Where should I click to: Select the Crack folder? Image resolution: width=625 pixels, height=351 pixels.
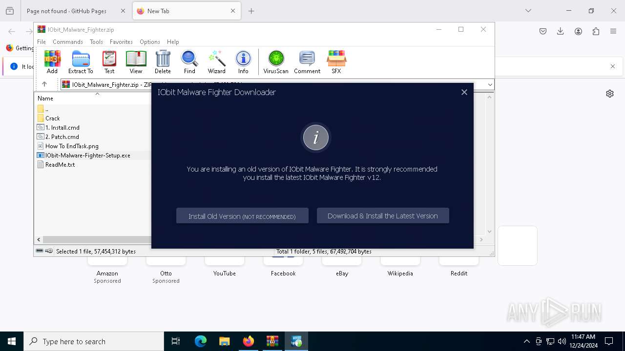[53, 118]
